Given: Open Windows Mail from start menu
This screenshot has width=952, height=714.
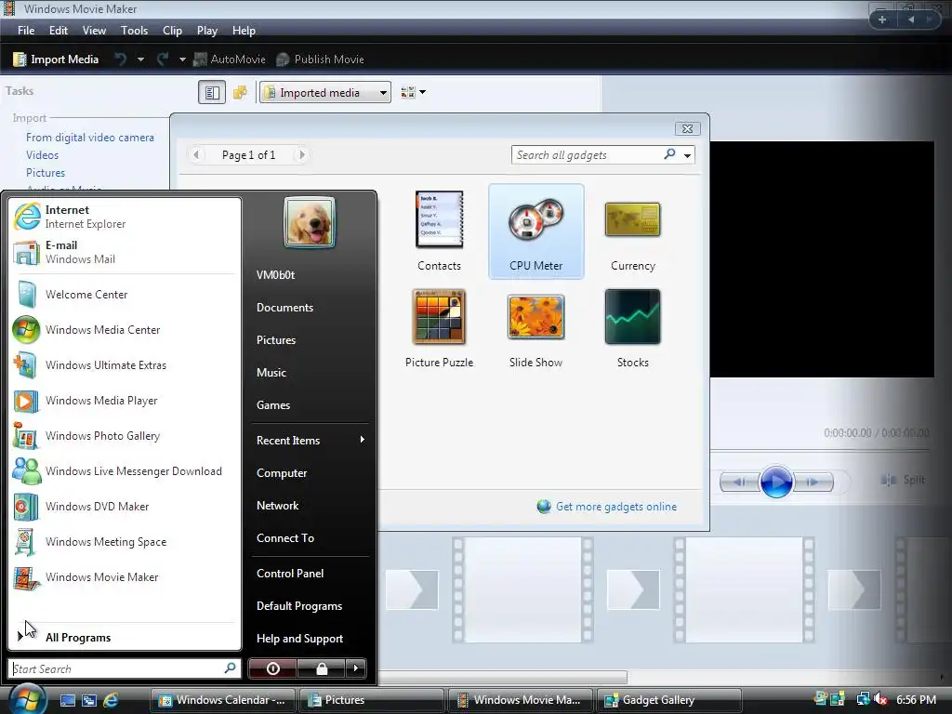Looking at the screenshot, I should (125, 252).
